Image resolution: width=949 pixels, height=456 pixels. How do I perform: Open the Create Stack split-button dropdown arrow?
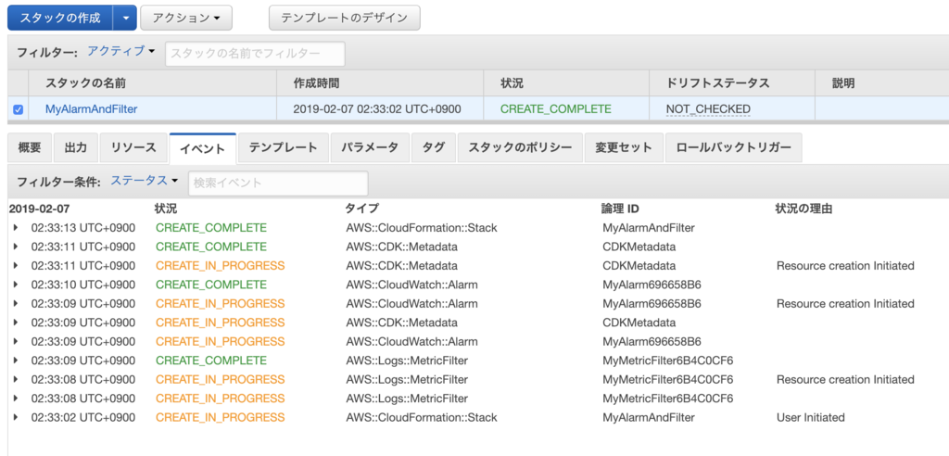[x=126, y=19]
